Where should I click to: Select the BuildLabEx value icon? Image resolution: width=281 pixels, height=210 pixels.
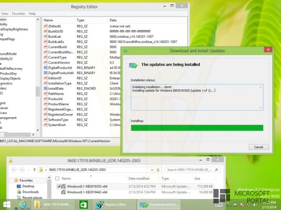pos(46,42)
